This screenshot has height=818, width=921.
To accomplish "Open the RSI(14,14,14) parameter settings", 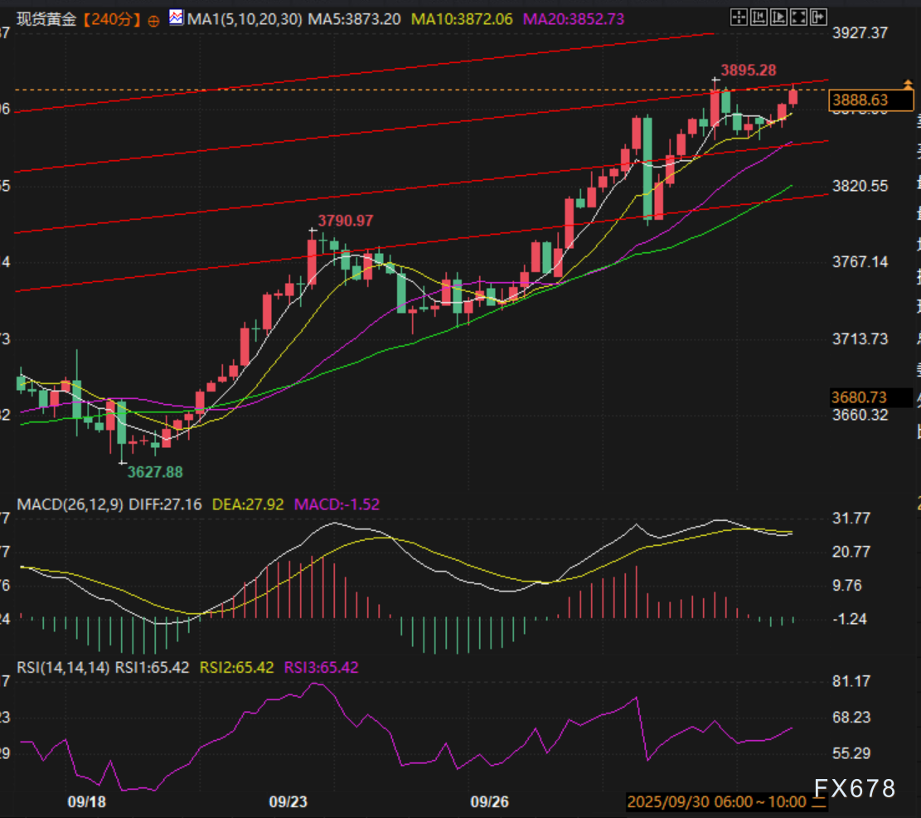I will pos(62,667).
